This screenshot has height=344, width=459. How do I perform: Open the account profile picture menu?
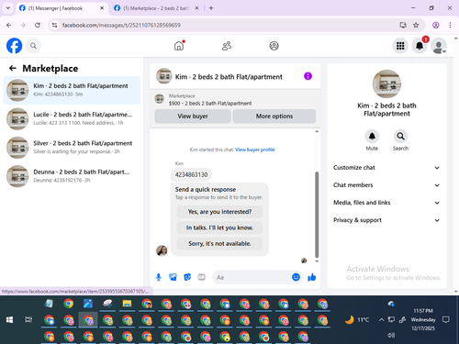(x=439, y=46)
